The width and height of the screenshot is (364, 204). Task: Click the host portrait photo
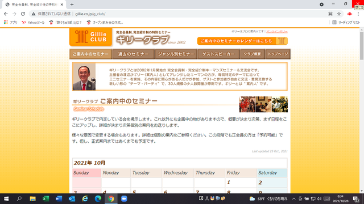pos(84,77)
